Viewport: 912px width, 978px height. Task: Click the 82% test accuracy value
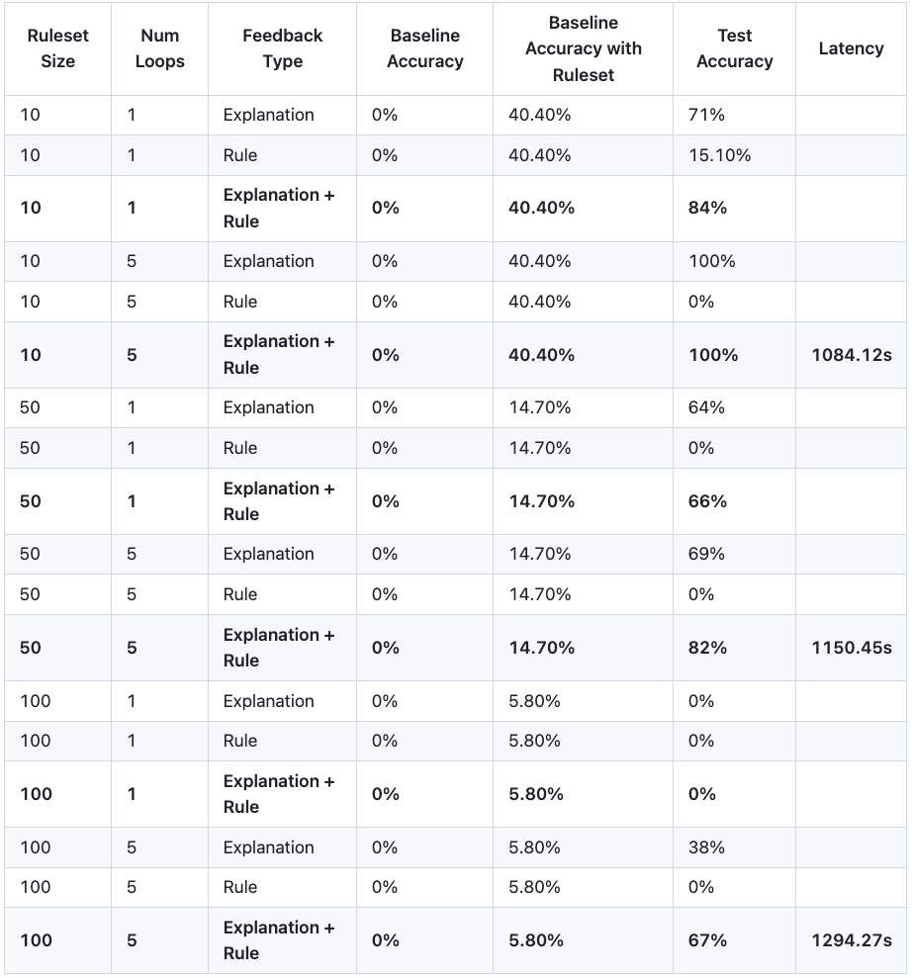707,648
